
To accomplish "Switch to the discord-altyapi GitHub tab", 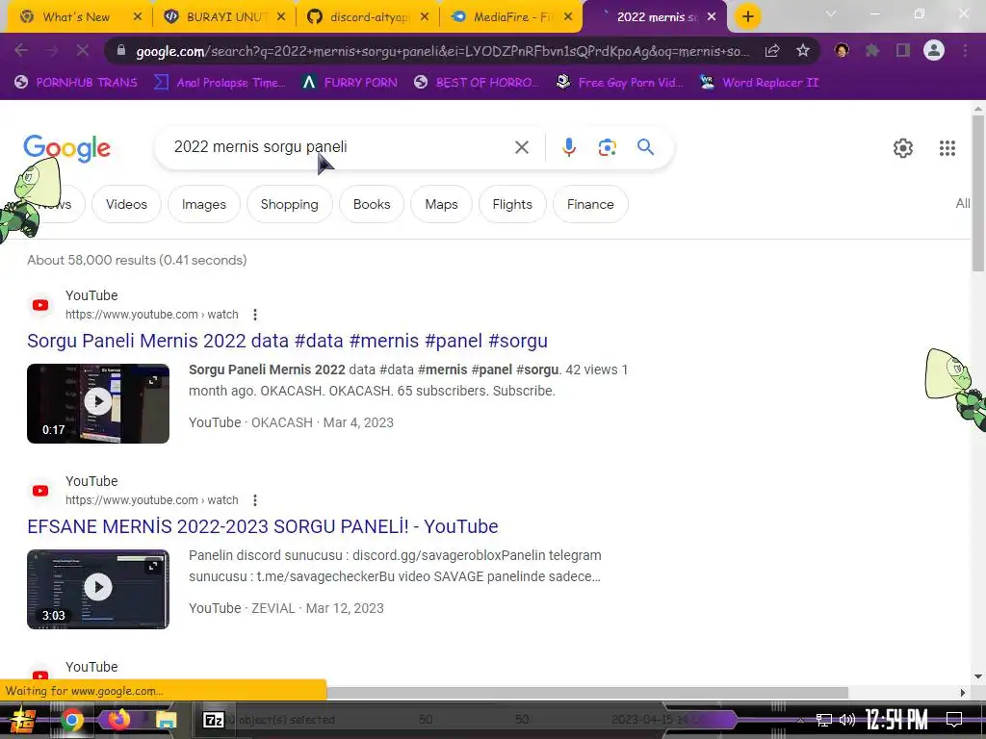I will tap(369, 17).
